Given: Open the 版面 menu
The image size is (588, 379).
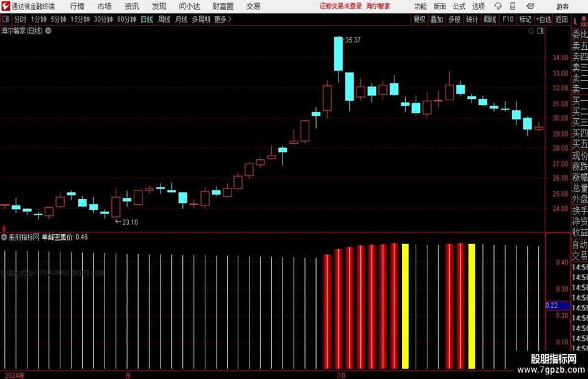Looking at the screenshot, I should [439, 6].
